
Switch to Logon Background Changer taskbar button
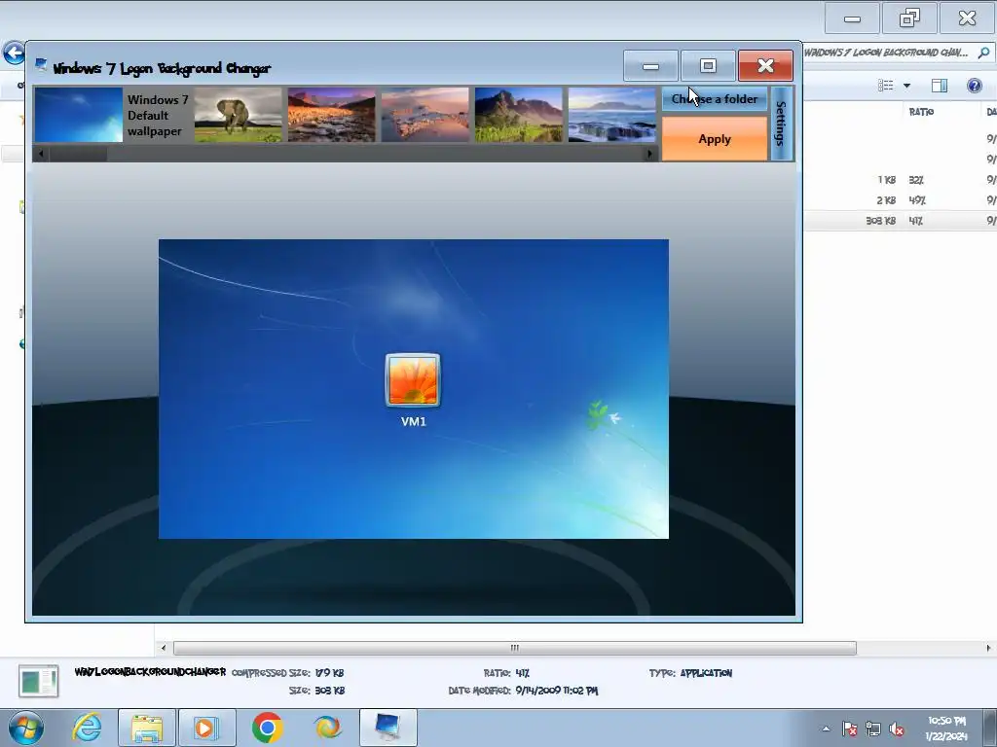click(x=388, y=728)
